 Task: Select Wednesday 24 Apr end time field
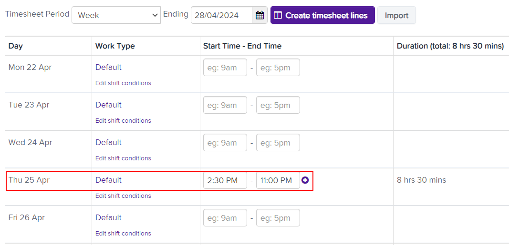pyautogui.click(x=278, y=143)
